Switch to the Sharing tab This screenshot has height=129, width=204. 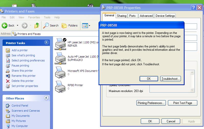122,16
